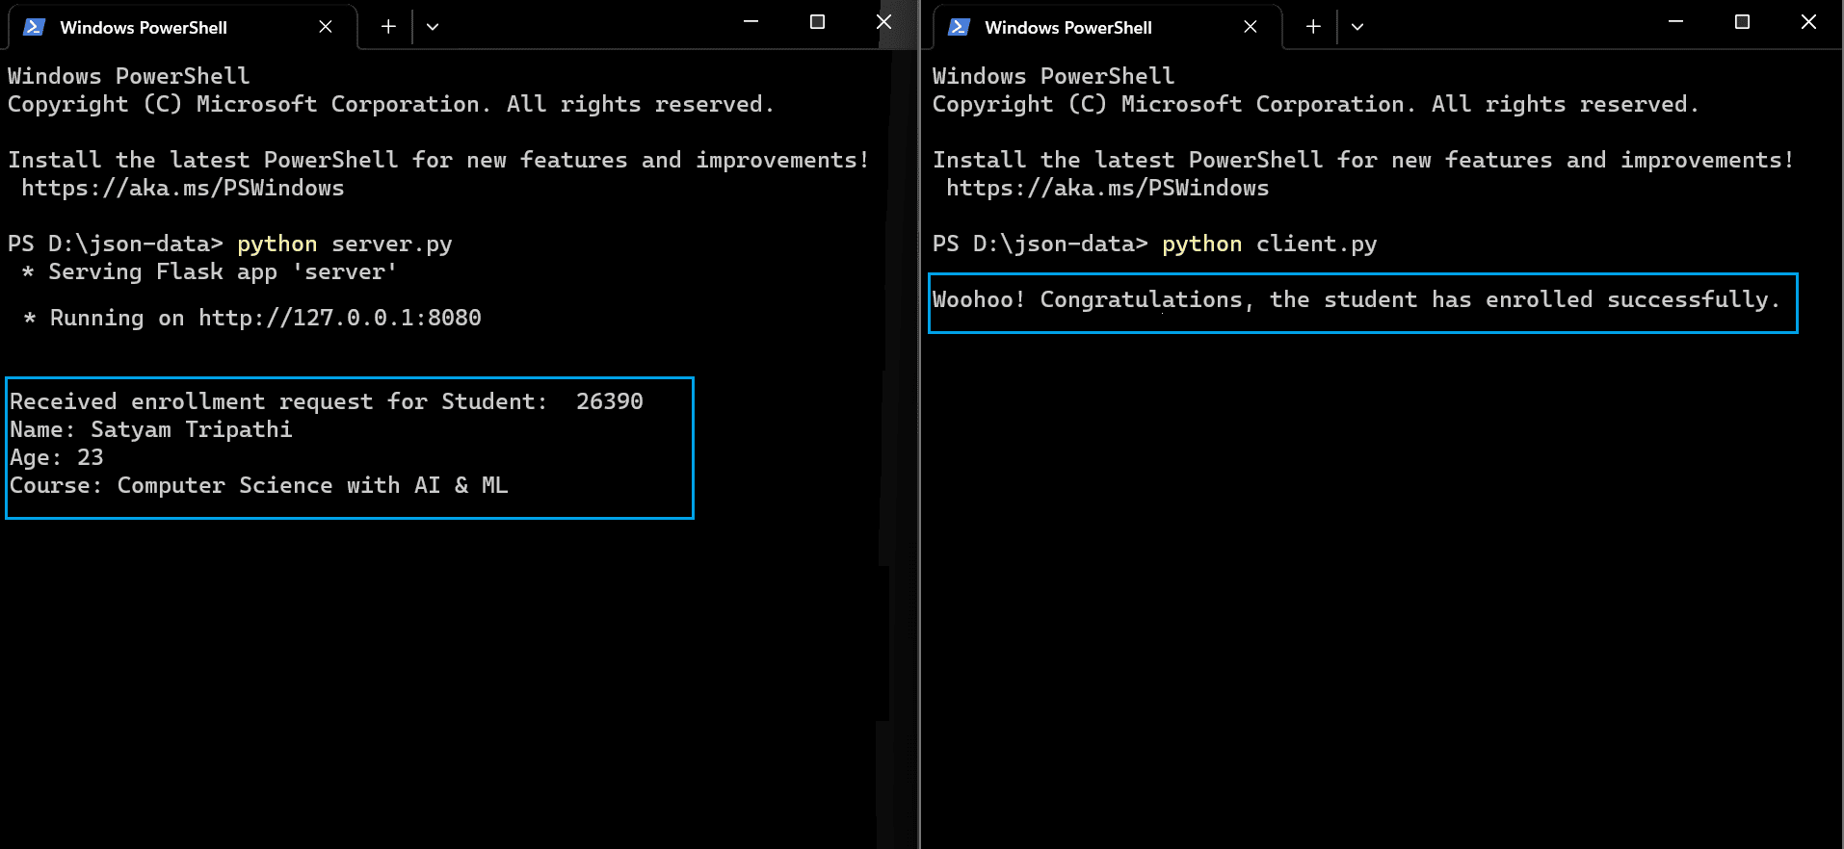Click the 'Name: Satyam Tripathi' output line
1844x849 pixels.
pos(151,430)
